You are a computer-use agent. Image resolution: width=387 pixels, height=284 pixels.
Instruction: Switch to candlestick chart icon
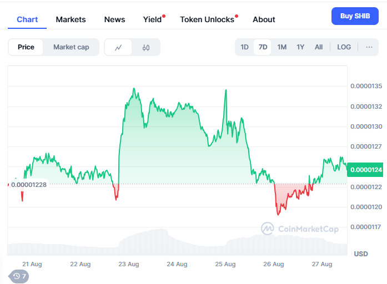point(146,47)
